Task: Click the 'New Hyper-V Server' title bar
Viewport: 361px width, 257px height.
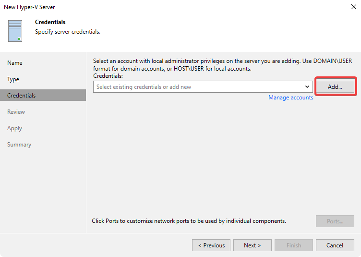Action: click(x=144, y=7)
